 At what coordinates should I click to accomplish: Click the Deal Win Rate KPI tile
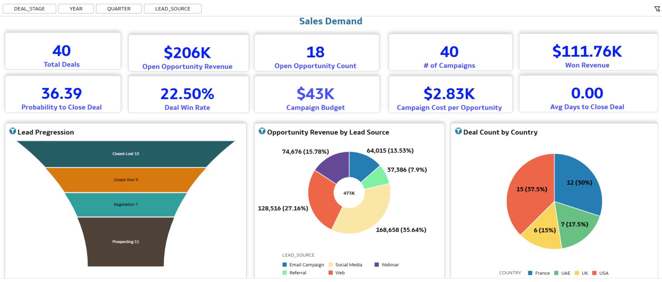(x=188, y=94)
